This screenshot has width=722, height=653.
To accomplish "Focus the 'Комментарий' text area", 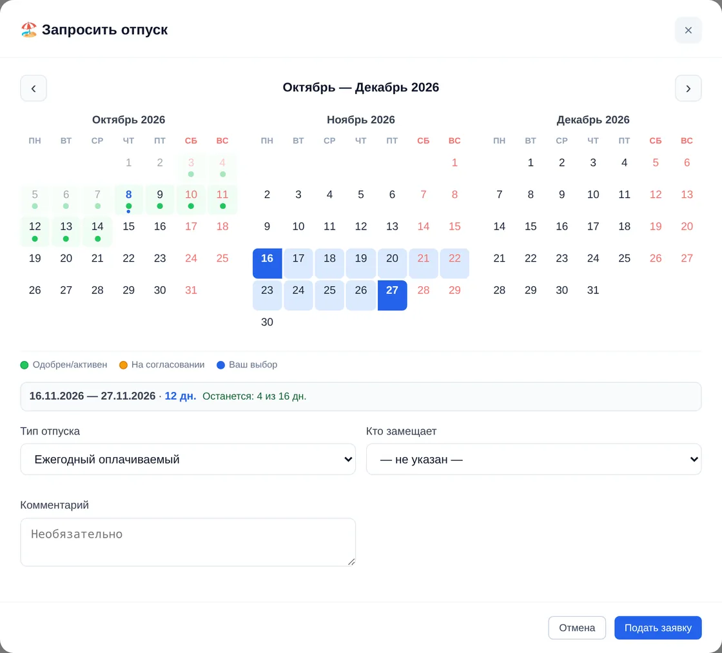I will pos(188,542).
